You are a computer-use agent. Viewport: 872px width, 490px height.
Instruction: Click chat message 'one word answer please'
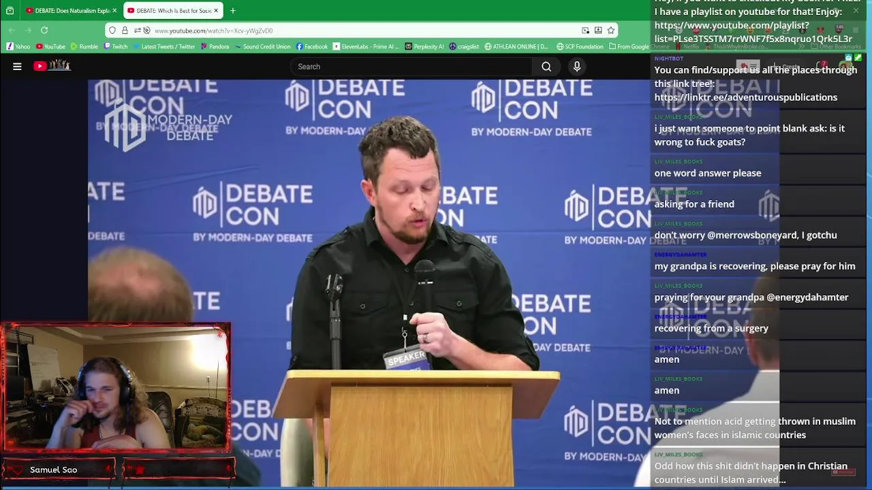(708, 173)
